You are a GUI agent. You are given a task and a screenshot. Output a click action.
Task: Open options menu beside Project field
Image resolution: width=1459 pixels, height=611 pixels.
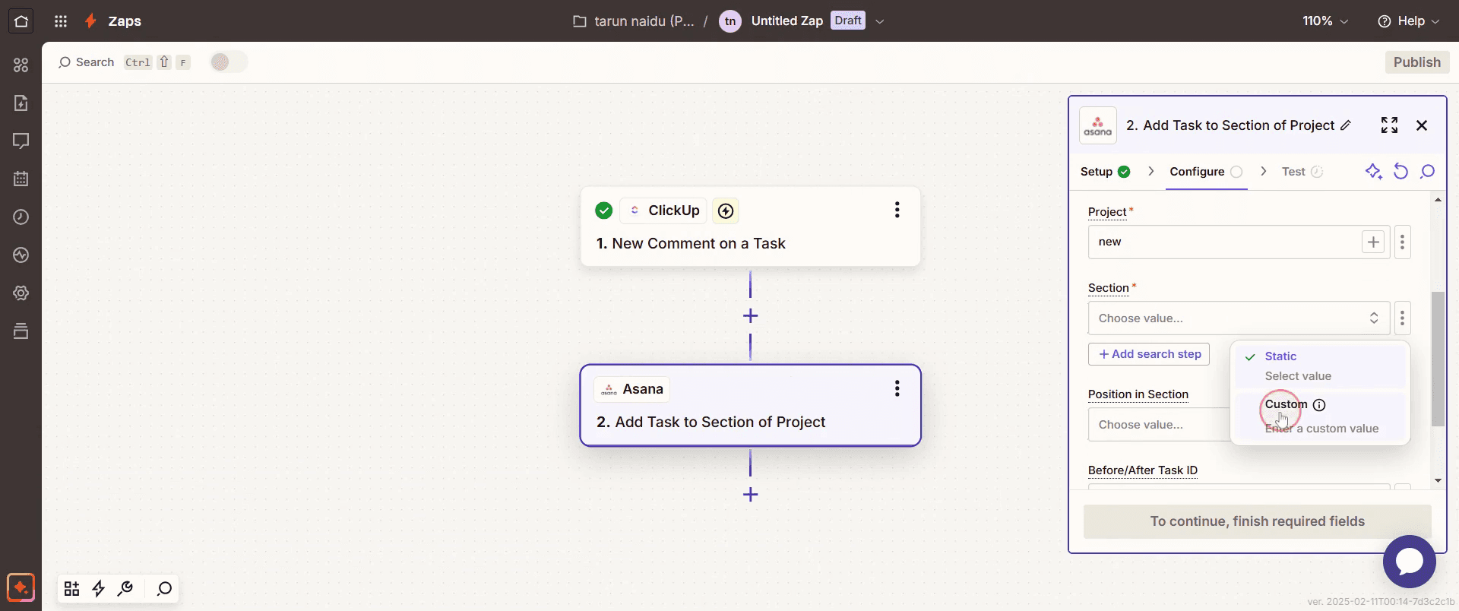[1403, 242]
